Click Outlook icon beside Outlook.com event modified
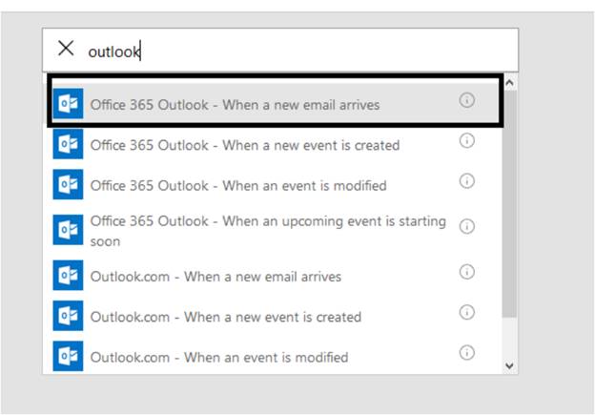Image resolution: width=595 pixels, height=415 pixels. tap(68, 356)
